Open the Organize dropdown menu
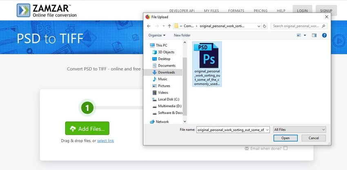Screen dimensions: 347x170 [157, 35]
